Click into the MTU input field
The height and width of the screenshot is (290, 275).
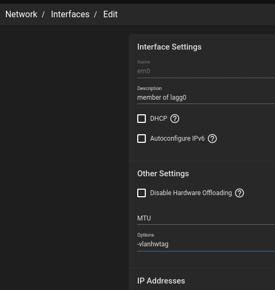(206, 218)
